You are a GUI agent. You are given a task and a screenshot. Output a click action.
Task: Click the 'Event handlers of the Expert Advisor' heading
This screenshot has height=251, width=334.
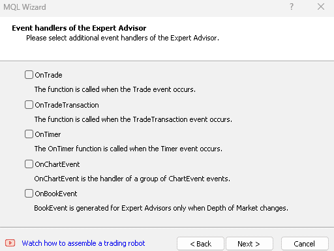pos(79,28)
